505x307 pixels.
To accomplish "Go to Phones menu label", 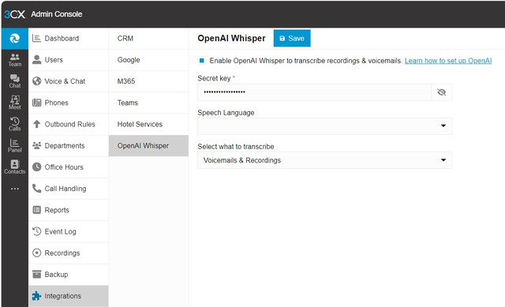I will pyautogui.click(x=56, y=103).
